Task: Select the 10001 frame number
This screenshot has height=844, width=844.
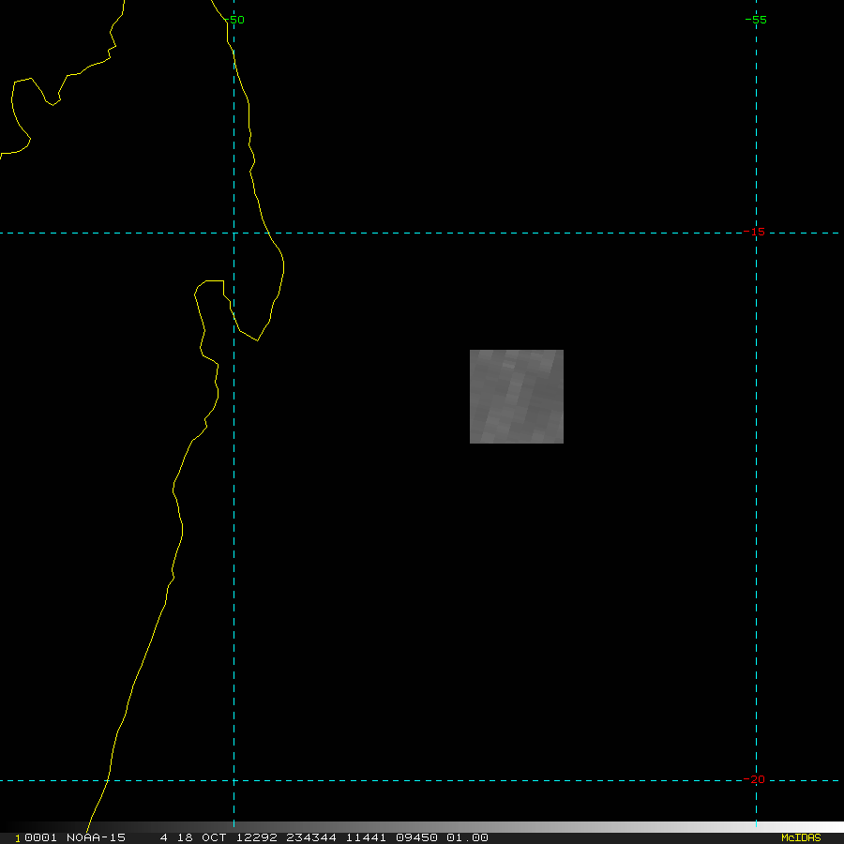Action: [36, 837]
